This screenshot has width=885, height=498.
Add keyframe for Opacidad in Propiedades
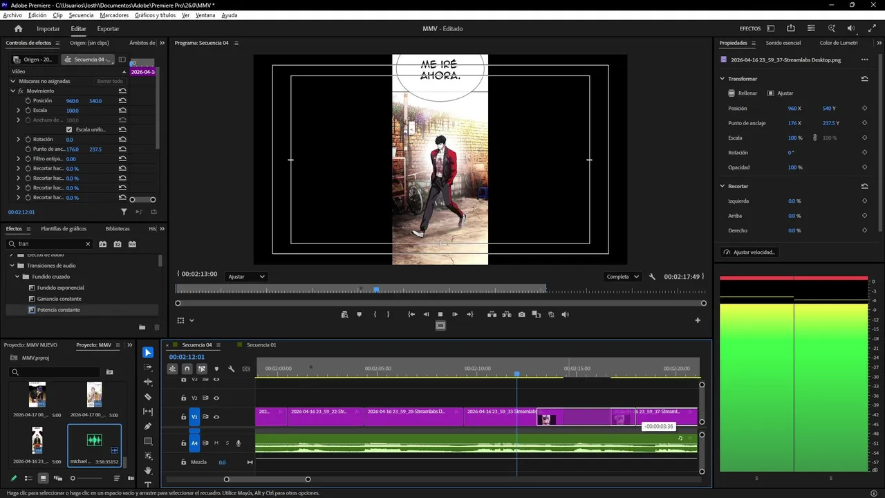point(864,167)
